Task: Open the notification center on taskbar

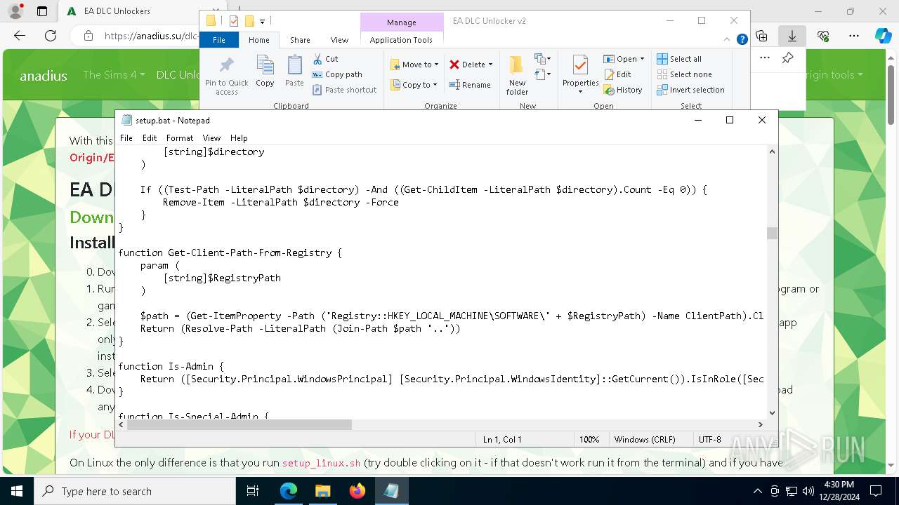Action: click(x=876, y=491)
